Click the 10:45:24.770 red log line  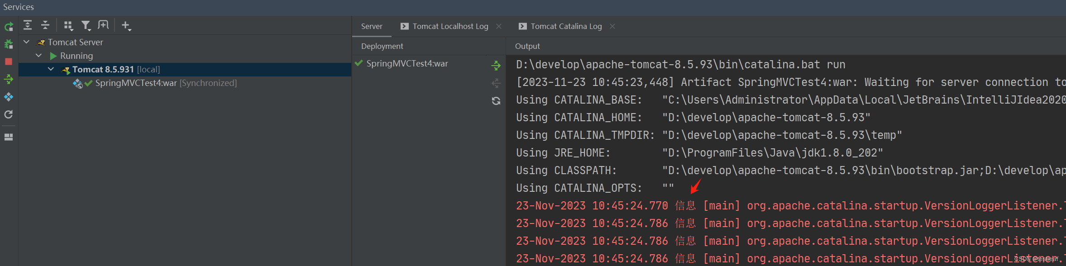click(x=791, y=206)
